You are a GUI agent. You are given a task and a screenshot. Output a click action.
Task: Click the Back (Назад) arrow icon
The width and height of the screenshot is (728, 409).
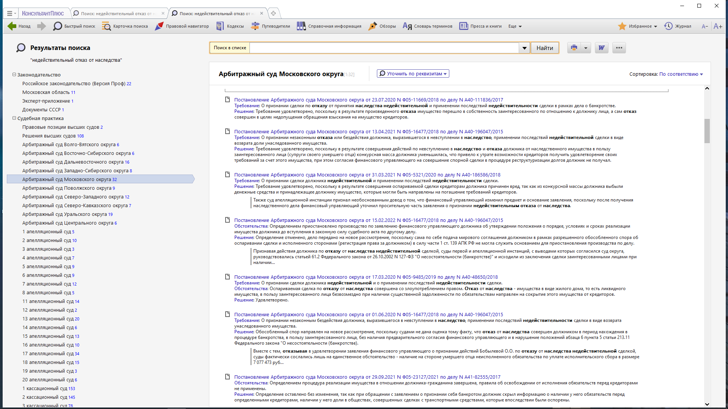coord(12,26)
